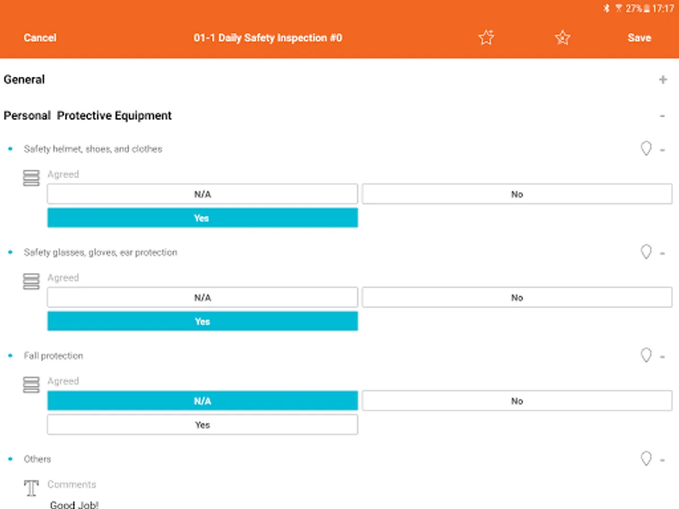Screen dimensions: 679x509
Task: Select N/A for Safety glasses, gloves, ear protection
Action: pos(202,297)
